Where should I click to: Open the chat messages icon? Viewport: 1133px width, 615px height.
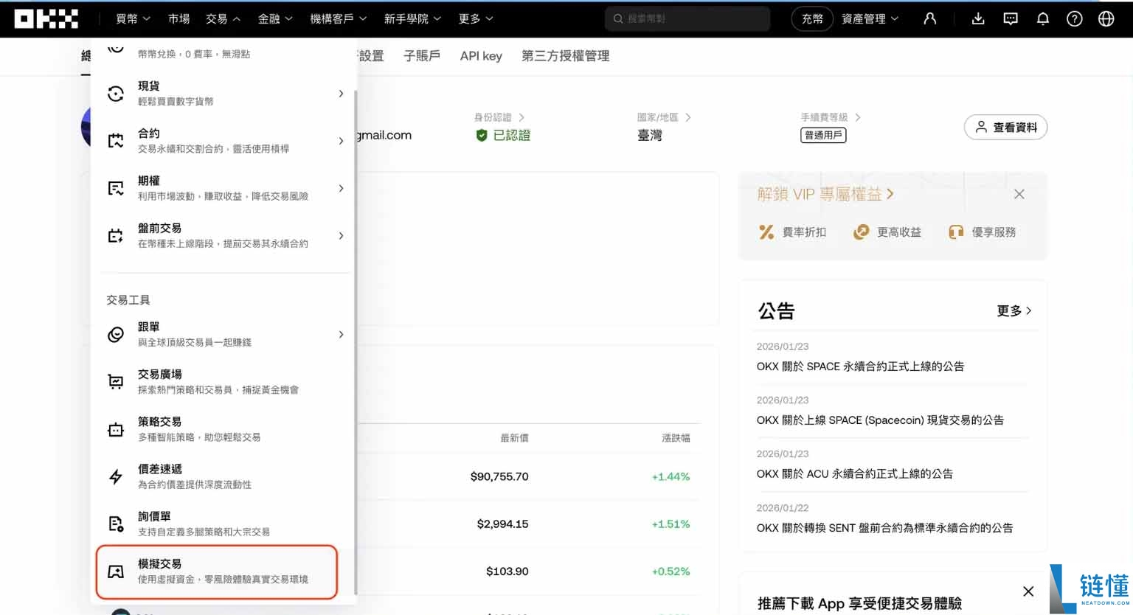coord(1011,18)
